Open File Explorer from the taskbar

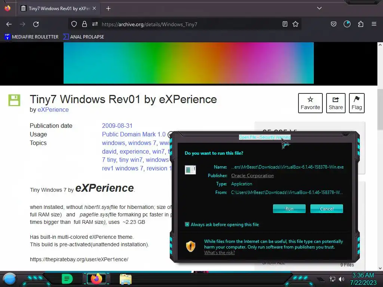126,279
